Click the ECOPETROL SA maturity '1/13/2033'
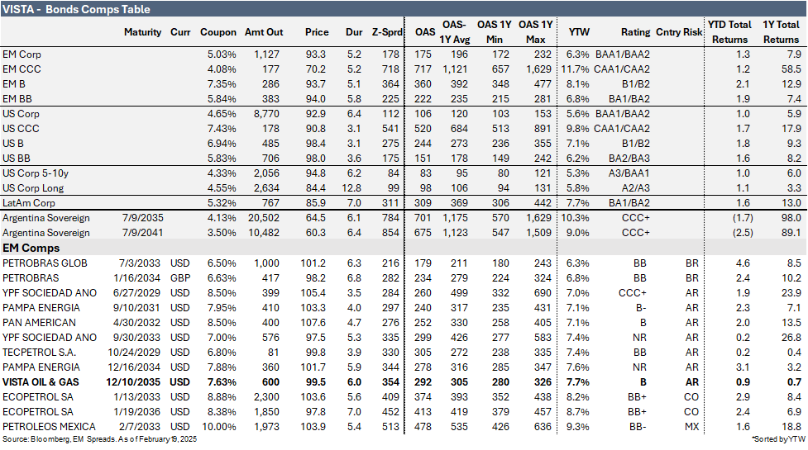Viewport: 808px width, 450px height. [x=136, y=397]
